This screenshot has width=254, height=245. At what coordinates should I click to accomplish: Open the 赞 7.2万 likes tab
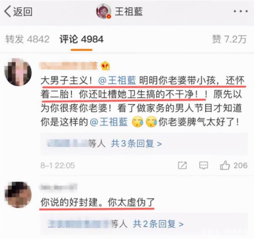point(229,39)
